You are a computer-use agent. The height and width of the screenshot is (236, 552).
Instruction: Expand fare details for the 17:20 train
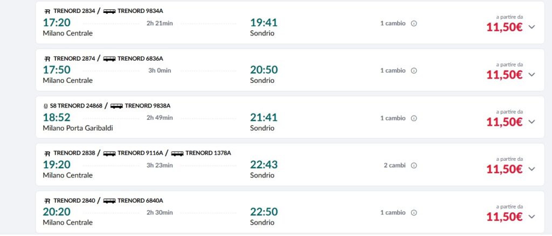tap(532, 27)
